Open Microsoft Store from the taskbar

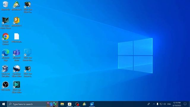click(x=69, y=104)
